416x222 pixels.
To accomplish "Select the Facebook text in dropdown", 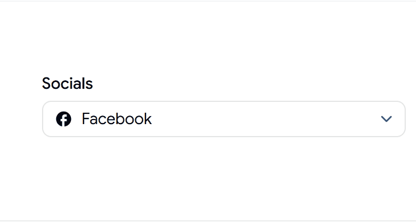I will coord(117,118).
